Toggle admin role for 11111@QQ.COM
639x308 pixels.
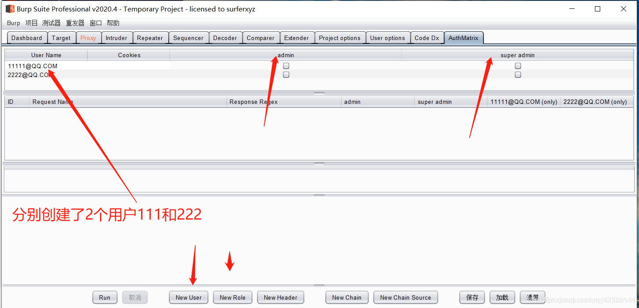click(286, 66)
